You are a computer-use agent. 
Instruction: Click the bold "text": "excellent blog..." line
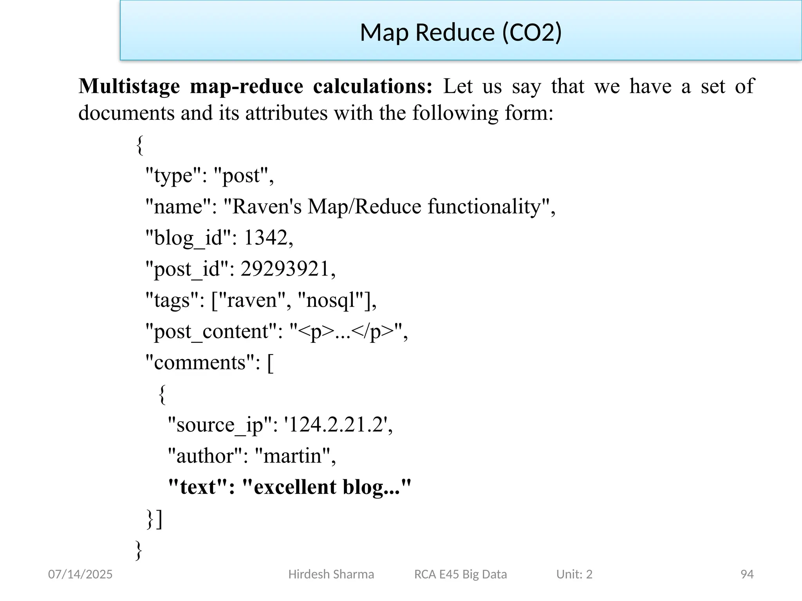pyautogui.click(x=289, y=487)
